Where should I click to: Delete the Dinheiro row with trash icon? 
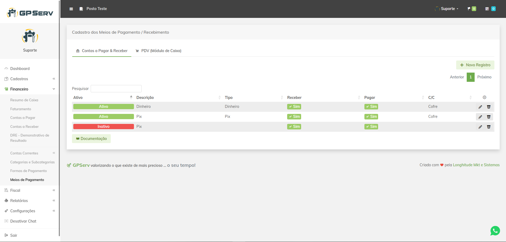(489, 107)
